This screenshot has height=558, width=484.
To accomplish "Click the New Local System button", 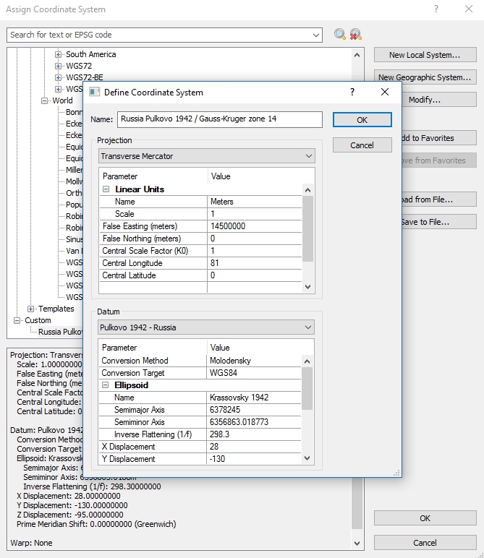I will [425, 55].
